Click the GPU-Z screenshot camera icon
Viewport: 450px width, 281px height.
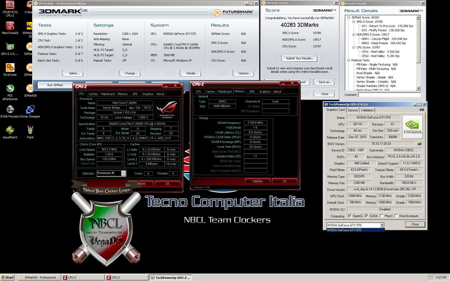[x=422, y=110]
